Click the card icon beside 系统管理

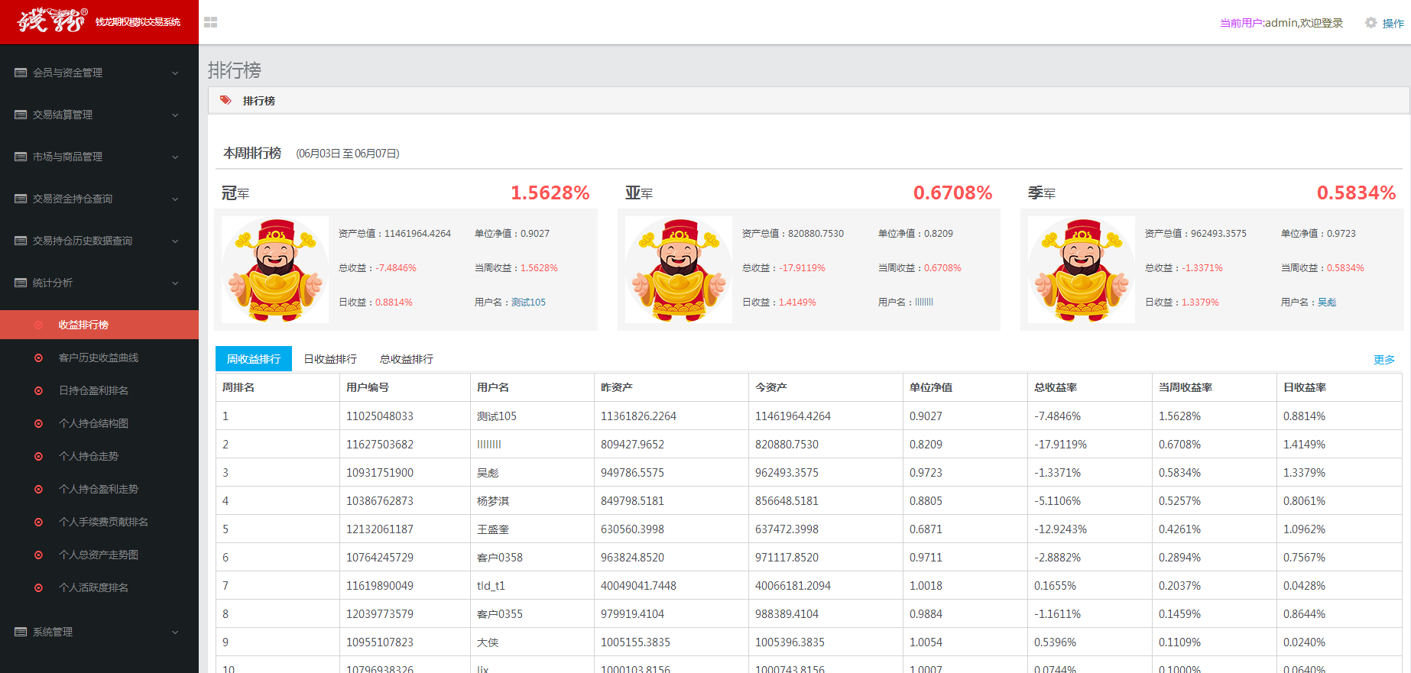(x=21, y=632)
